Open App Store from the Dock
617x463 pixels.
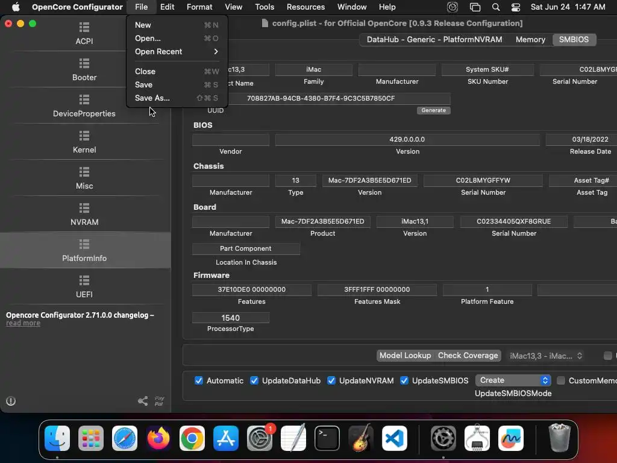226,438
